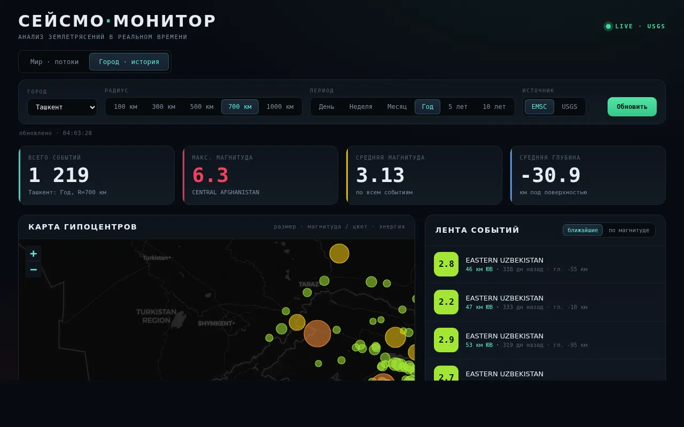Select the ближайшие feed filter

coord(582,230)
